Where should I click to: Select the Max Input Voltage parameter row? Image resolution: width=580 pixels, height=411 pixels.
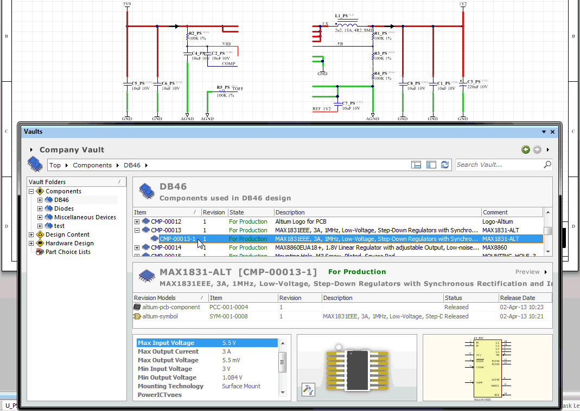(x=207, y=343)
